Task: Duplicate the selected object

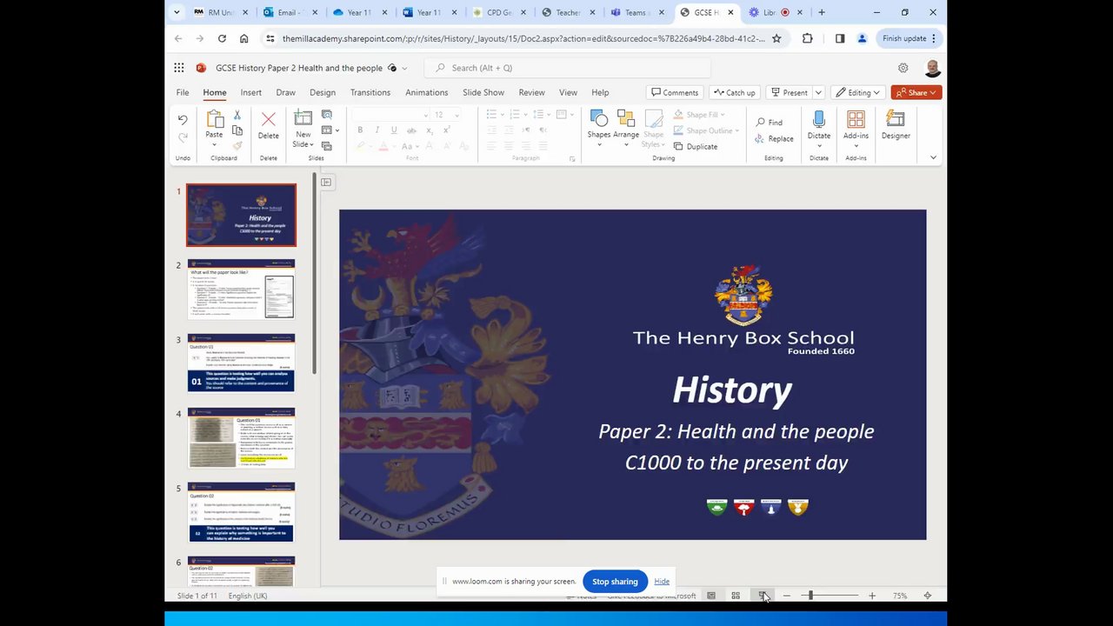Action: [696, 147]
